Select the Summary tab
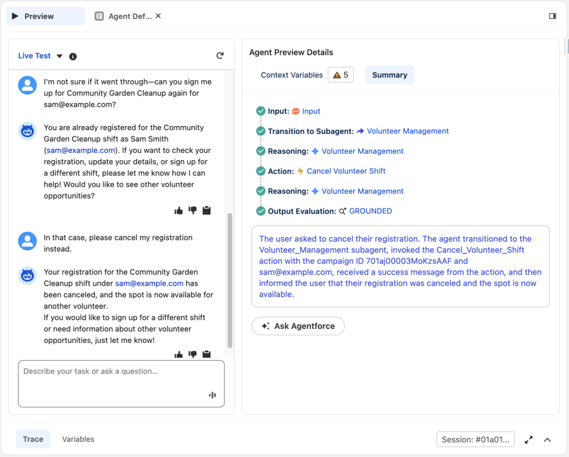Image resolution: width=569 pixels, height=457 pixels. click(x=390, y=75)
